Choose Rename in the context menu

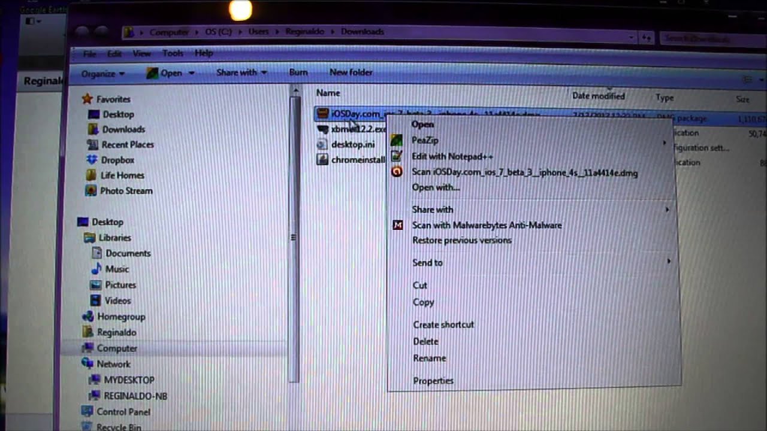click(430, 358)
